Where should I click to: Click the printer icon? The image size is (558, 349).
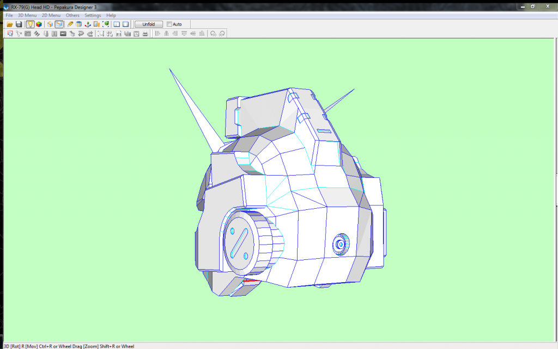click(x=145, y=33)
